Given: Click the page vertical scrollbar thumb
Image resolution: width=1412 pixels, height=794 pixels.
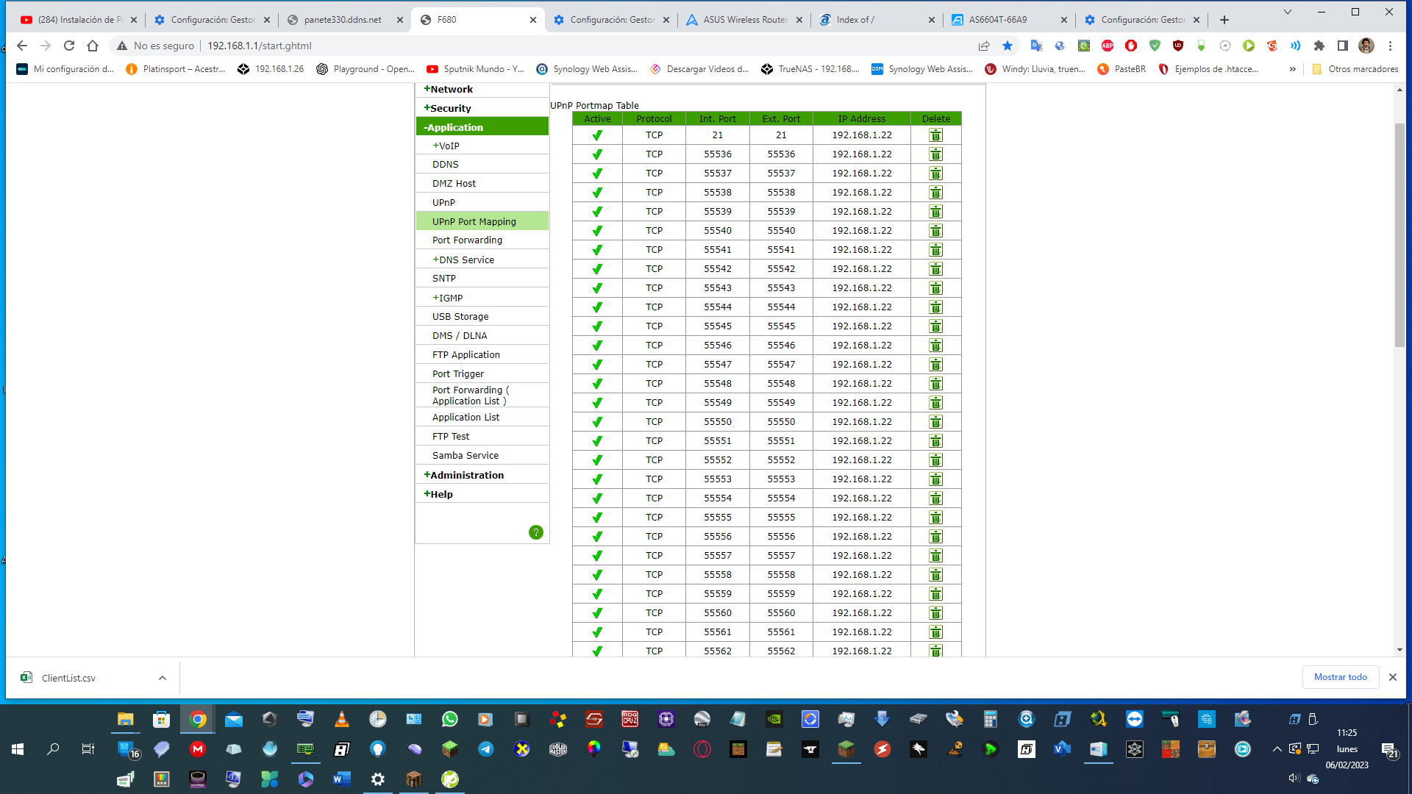Looking at the screenshot, I should pos(1399,235).
